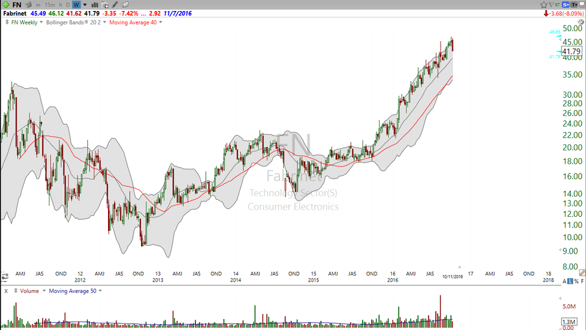Click the 1.3M volume value box

pos(569,322)
